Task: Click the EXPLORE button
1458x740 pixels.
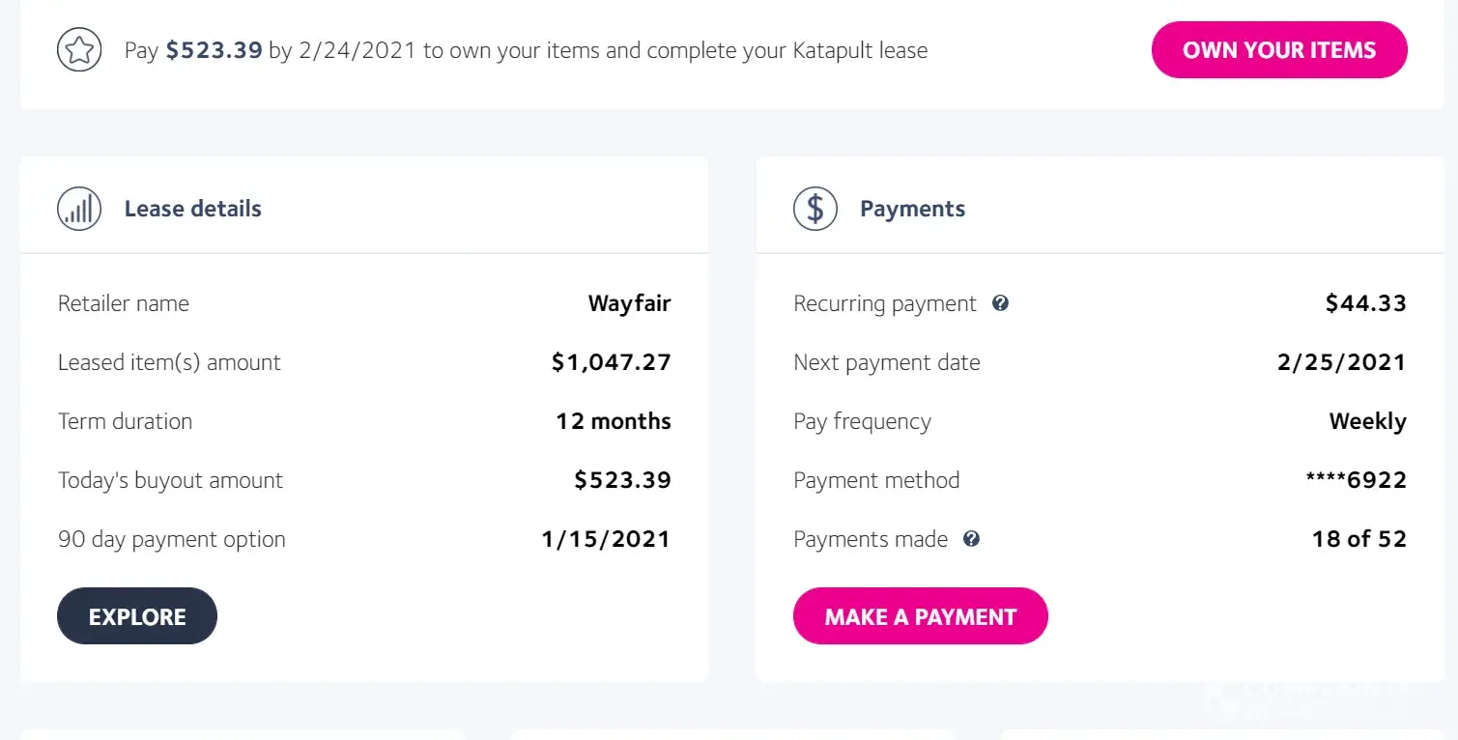Action: (x=137, y=616)
